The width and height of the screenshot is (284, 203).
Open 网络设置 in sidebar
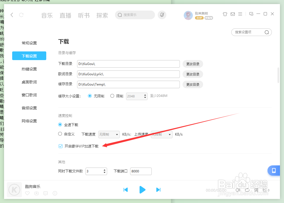[x=29, y=121]
